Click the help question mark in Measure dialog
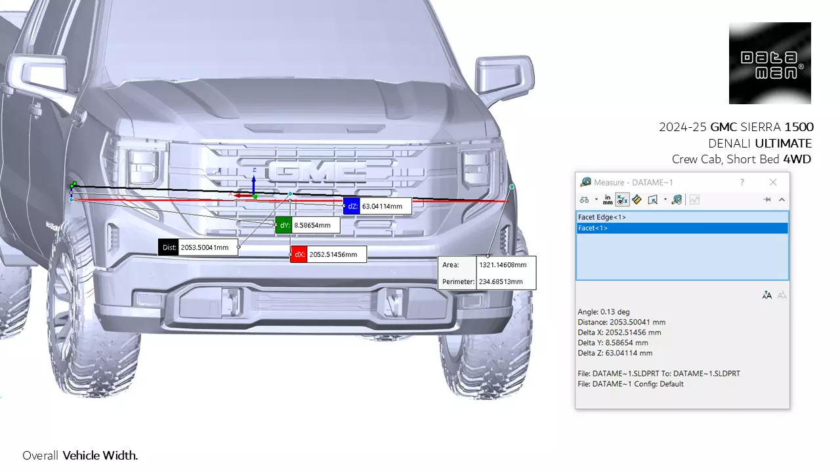The height and width of the screenshot is (472, 840). pyautogui.click(x=742, y=182)
